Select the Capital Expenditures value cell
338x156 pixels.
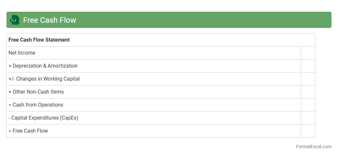(308, 118)
